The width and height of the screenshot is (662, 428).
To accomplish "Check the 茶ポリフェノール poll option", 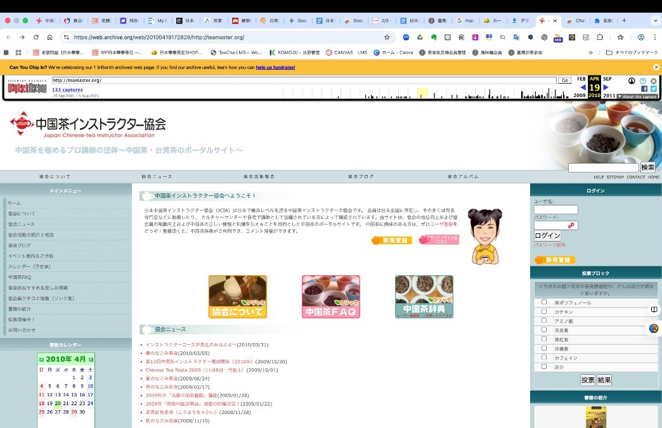I will click(543, 302).
